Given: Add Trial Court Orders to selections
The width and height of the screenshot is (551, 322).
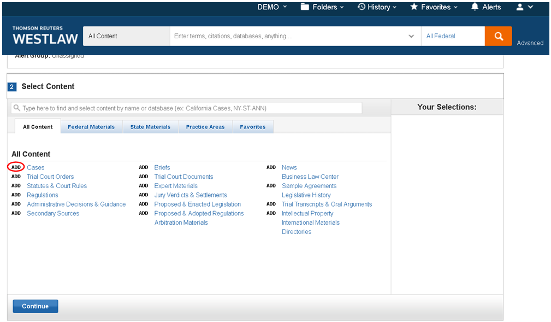Looking at the screenshot, I should [16, 177].
